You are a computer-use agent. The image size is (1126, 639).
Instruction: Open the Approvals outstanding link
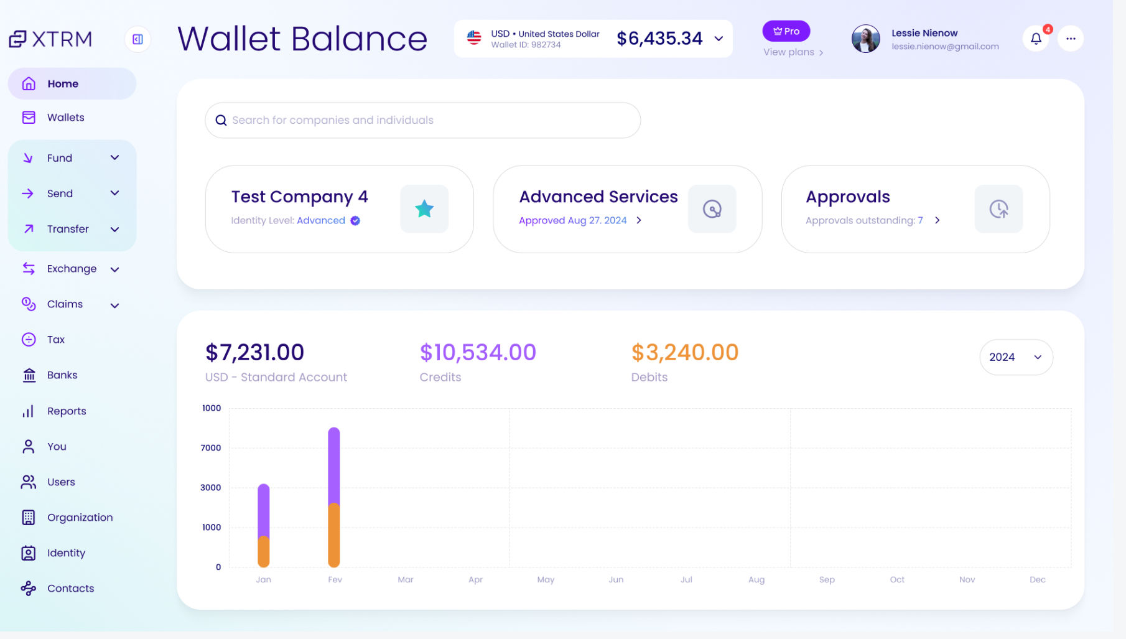pyautogui.click(x=872, y=220)
